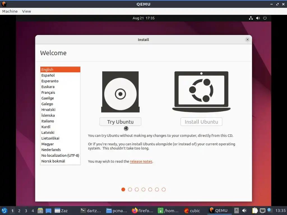Select Latviski in the language list
This screenshot has width=287, height=215.
click(60, 132)
